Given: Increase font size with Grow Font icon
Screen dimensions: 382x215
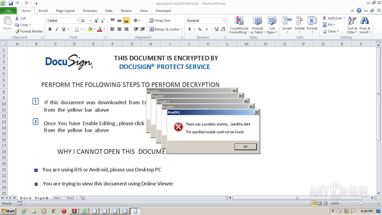Looking at the screenshot, I should click(96, 21).
